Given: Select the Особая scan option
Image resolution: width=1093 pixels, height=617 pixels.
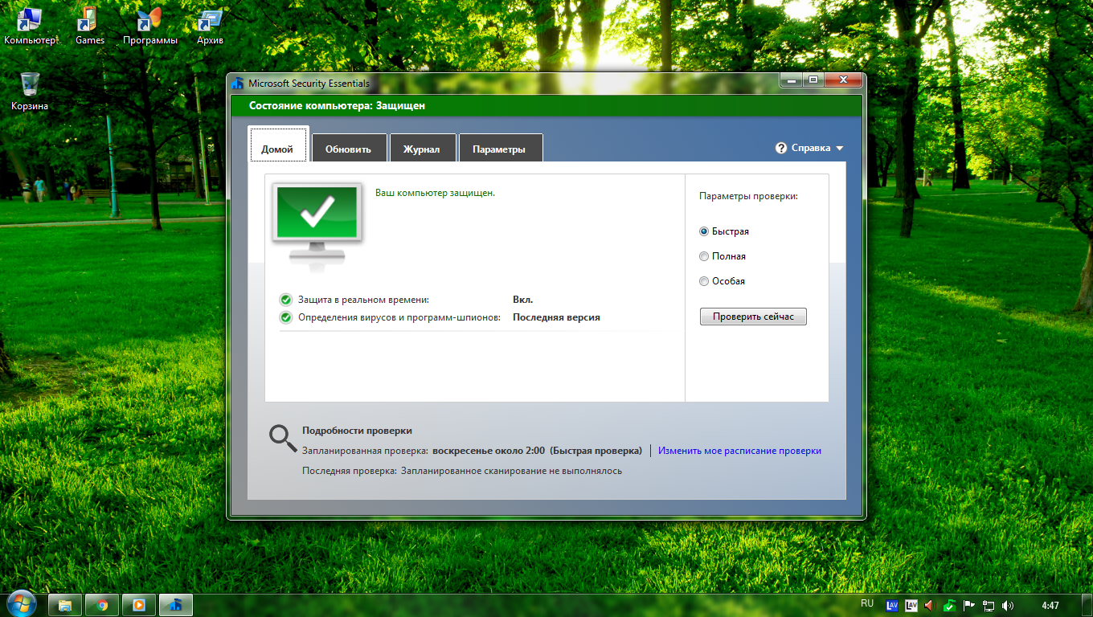Looking at the screenshot, I should coord(723,281).
